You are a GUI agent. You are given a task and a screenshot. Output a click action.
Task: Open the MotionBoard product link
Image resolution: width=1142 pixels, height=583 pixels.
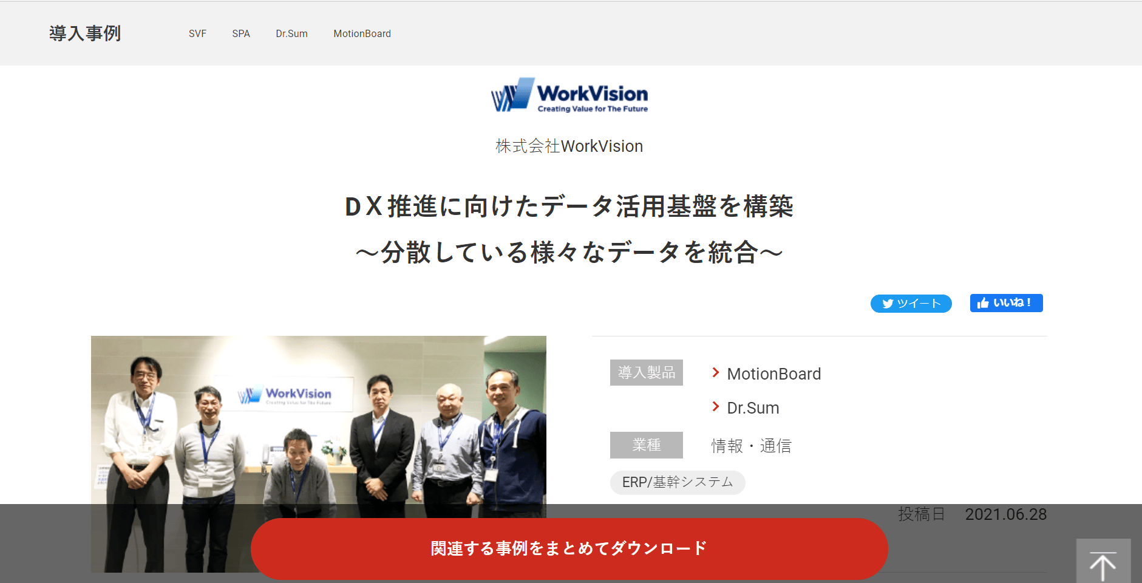(x=773, y=374)
